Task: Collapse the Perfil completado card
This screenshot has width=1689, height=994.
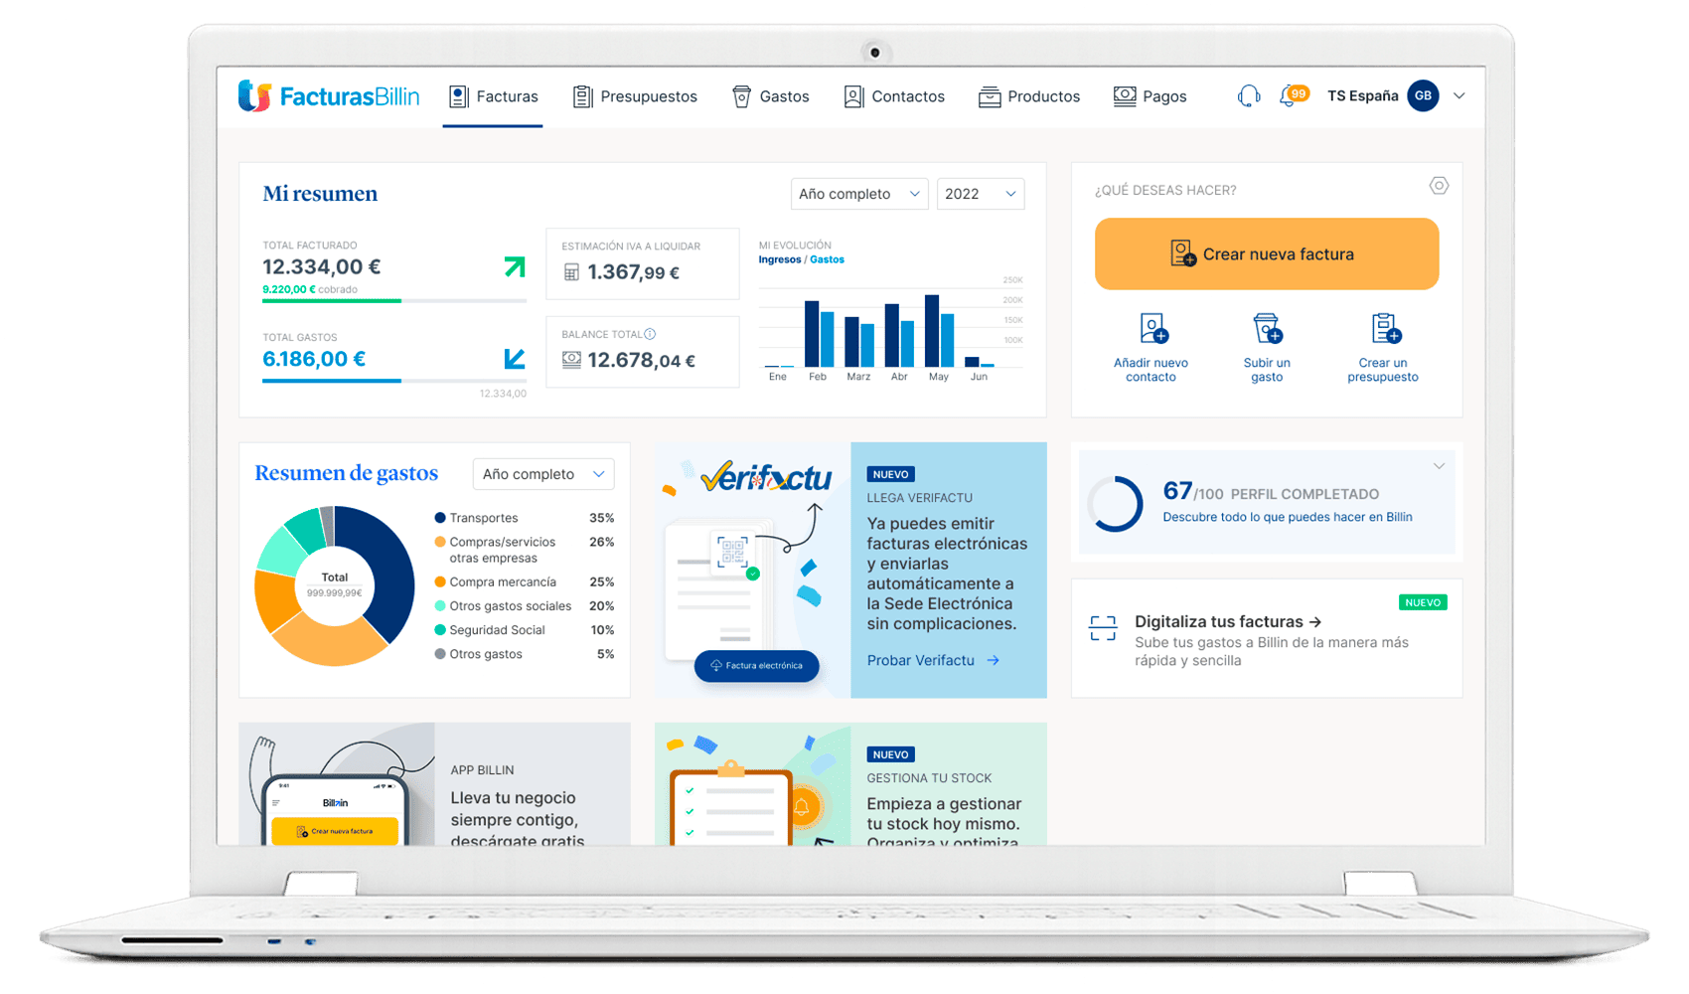Action: [1438, 466]
